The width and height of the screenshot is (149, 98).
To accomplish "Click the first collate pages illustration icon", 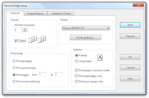I will coord(33,39).
